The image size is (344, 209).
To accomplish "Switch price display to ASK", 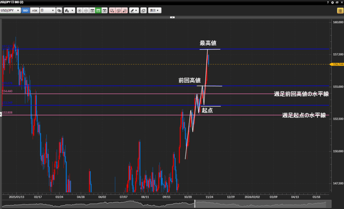I will tap(35, 10).
